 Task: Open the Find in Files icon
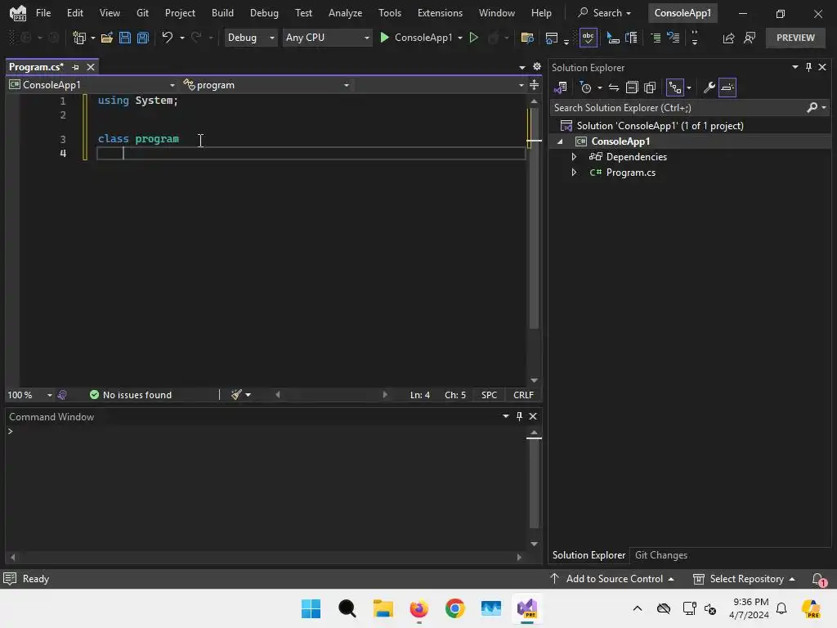click(527, 38)
